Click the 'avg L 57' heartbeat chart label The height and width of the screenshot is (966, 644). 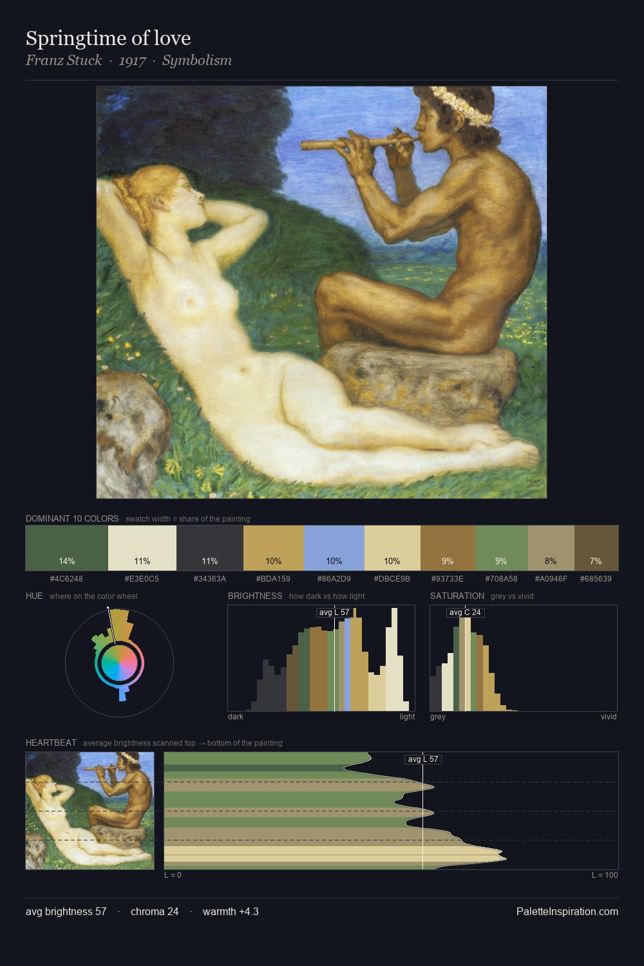pos(423,759)
